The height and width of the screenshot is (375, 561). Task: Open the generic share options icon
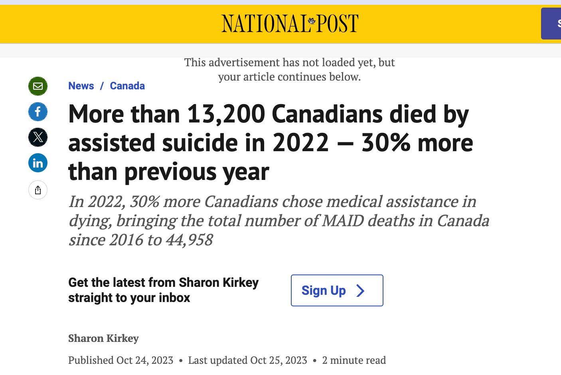38,190
